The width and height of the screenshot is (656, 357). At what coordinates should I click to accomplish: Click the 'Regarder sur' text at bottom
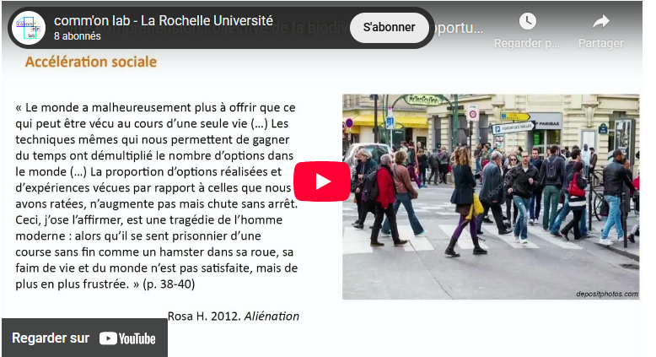tap(51, 338)
